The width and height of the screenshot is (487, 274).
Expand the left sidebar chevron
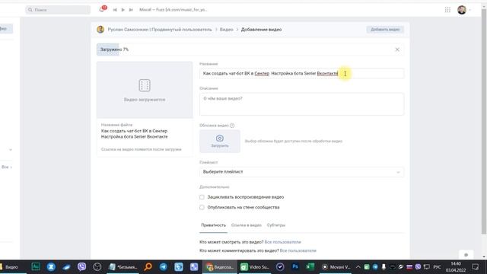click(11, 150)
